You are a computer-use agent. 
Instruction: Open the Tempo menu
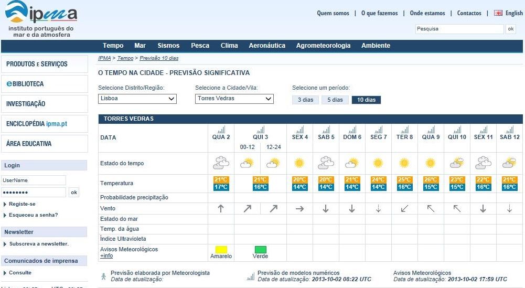113,46
